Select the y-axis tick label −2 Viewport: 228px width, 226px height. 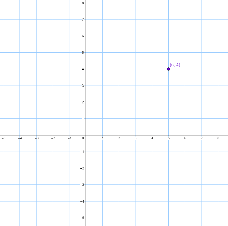pos(82,168)
